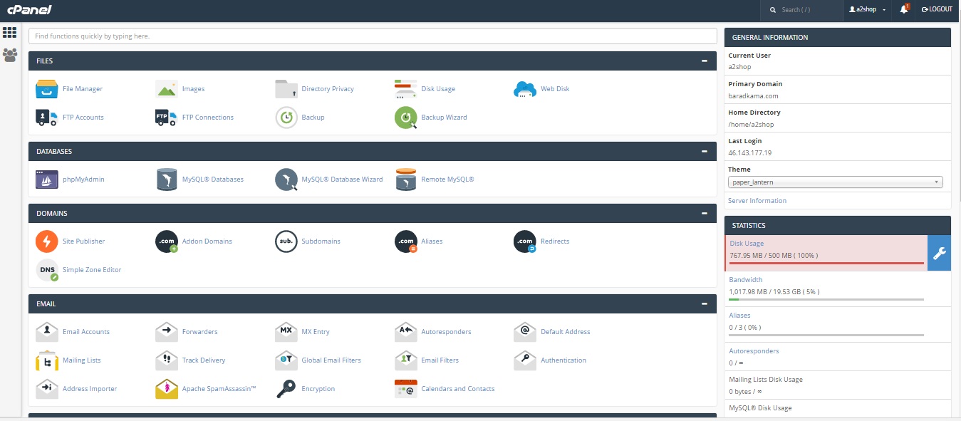Open the MX Entry icon
Viewport: 961px width, 421px height.
pyautogui.click(x=286, y=332)
